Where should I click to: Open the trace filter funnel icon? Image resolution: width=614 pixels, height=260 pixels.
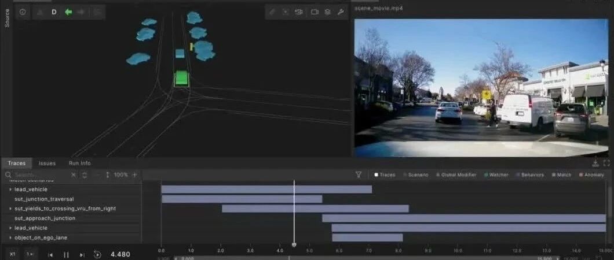359,174
